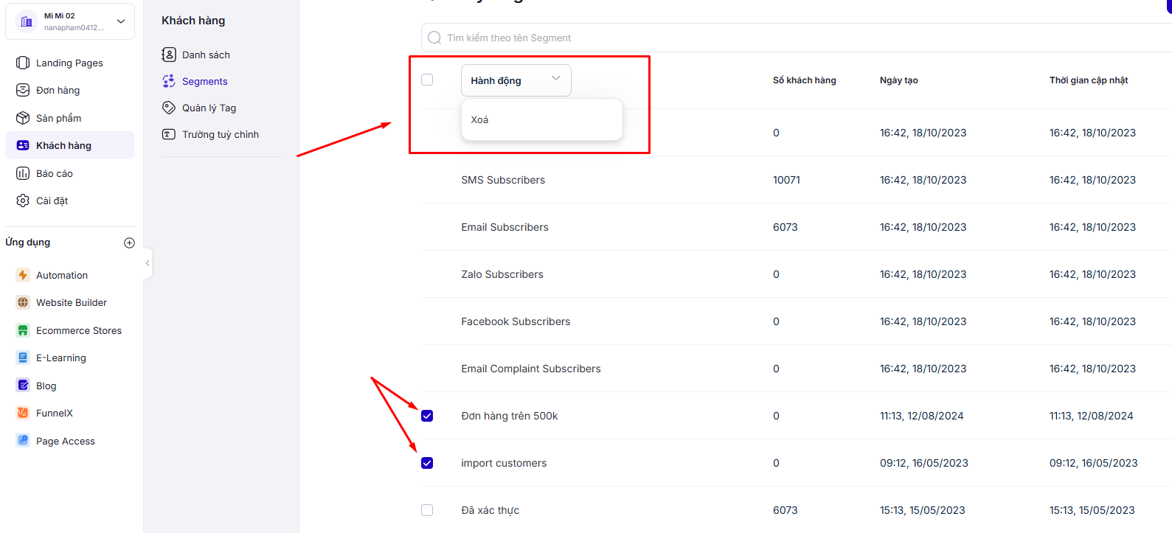Tick the select-all header checkbox
The width and height of the screenshot is (1172, 533).
427,80
